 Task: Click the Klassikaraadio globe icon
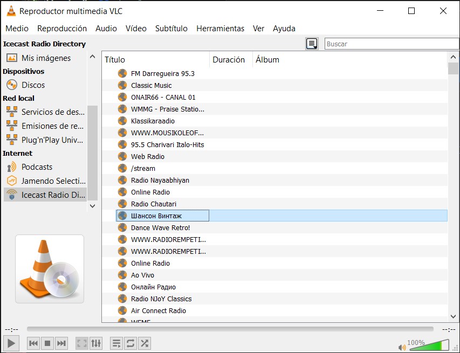(x=122, y=121)
